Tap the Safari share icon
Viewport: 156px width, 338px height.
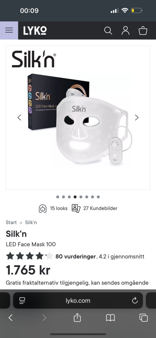pos(77,317)
